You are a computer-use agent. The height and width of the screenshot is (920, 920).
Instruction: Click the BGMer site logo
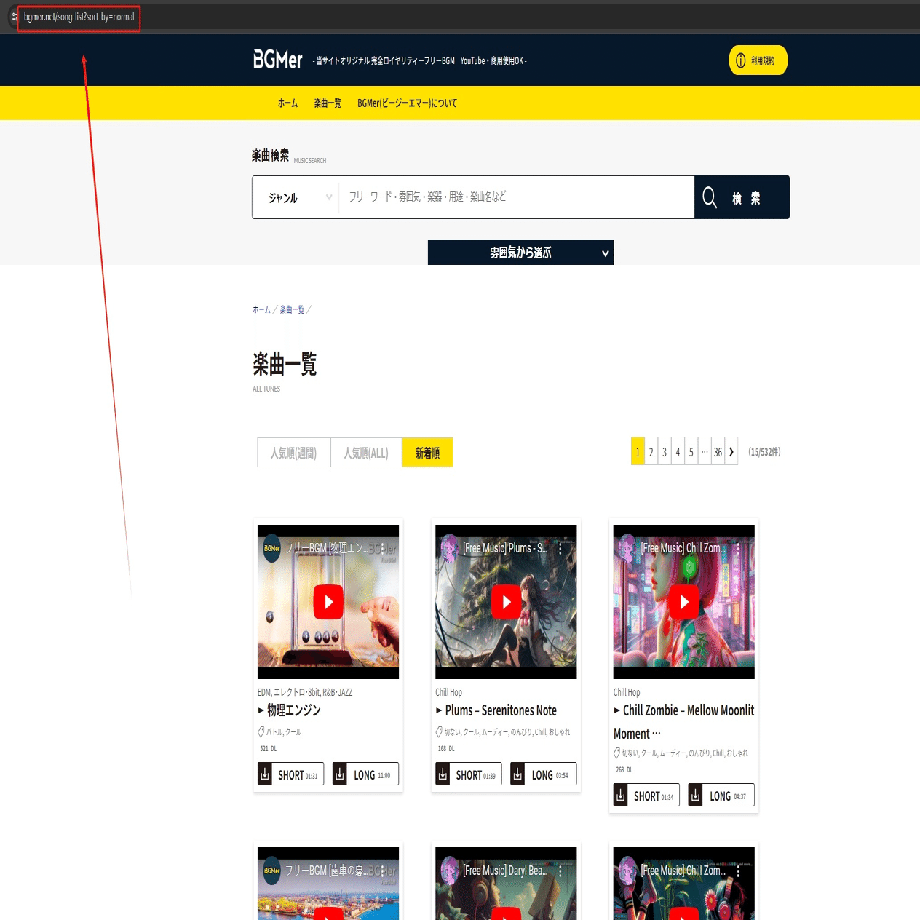pos(277,60)
